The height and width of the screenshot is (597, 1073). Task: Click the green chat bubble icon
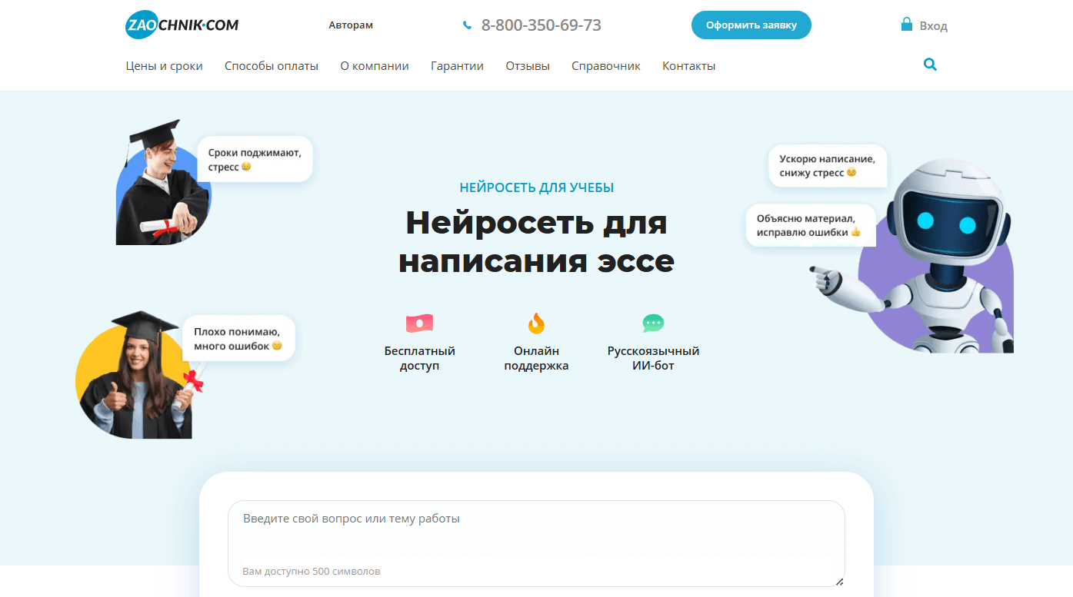[653, 323]
